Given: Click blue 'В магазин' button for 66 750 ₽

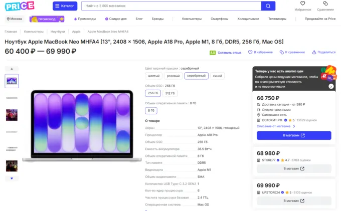Looking at the screenshot, I should tap(294, 135).
